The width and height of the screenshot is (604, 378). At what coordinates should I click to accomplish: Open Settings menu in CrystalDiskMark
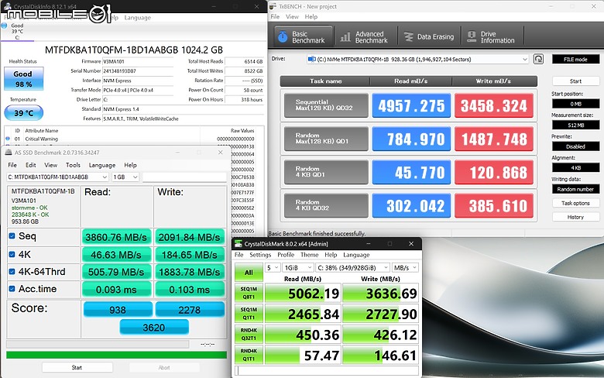click(x=260, y=255)
